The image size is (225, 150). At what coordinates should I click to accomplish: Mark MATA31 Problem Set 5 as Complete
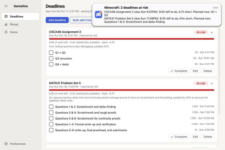point(179,137)
